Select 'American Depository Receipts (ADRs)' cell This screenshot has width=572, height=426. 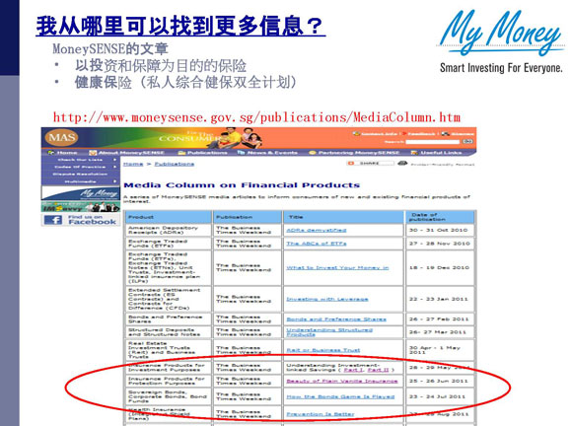point(169,230)
